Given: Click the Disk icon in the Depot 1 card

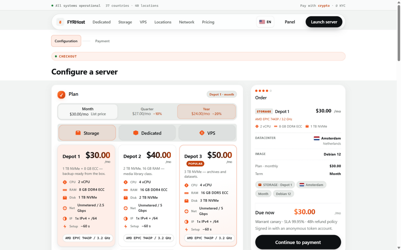Looking at the screenshot, I should pos(65,198).
